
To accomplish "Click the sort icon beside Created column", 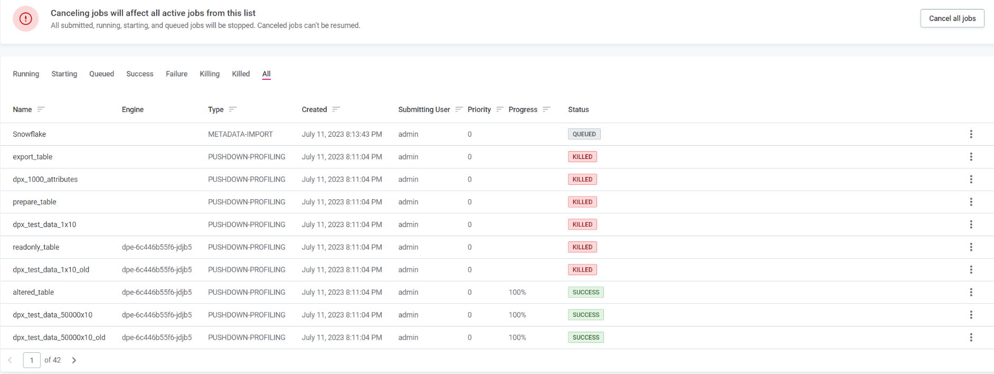I will pyautogui.click(x=336, y=109).
